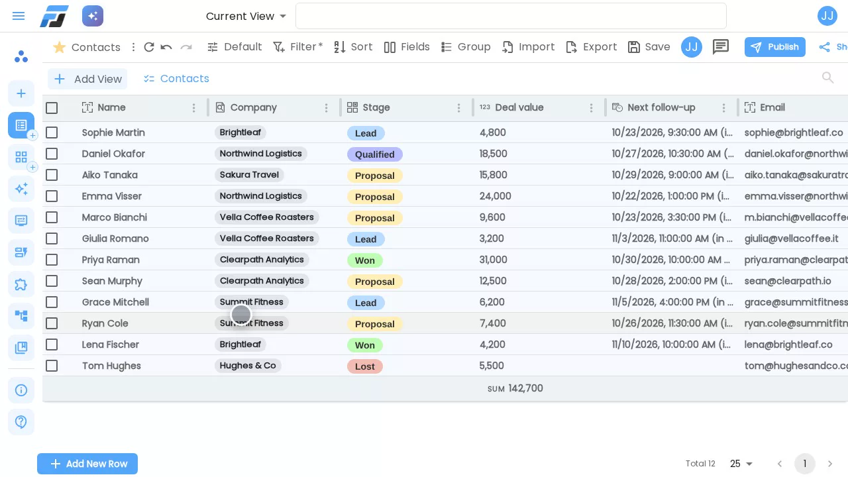This screenshot has width=848, height=477.
Task: Click the Export button
Action: point(591,47)
